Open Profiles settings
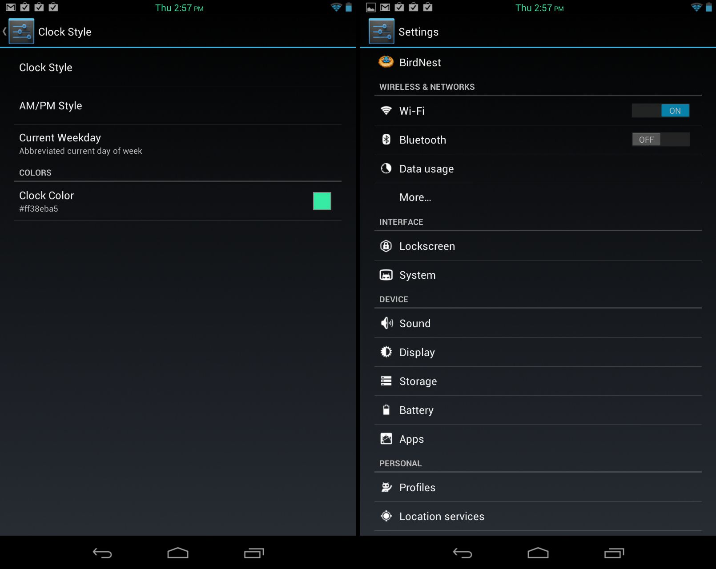The height and width of the screenshot is (569, 716). point(538,487)
